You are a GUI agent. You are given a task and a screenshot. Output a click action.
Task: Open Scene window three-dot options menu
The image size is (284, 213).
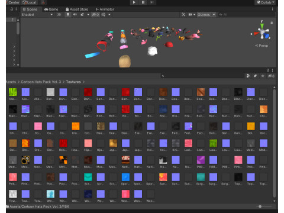coord(273,9)
